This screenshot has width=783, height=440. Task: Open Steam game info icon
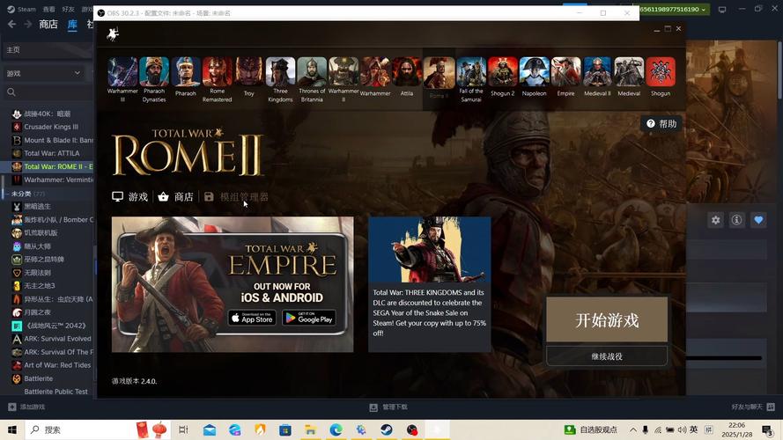(x=736, y=220)
